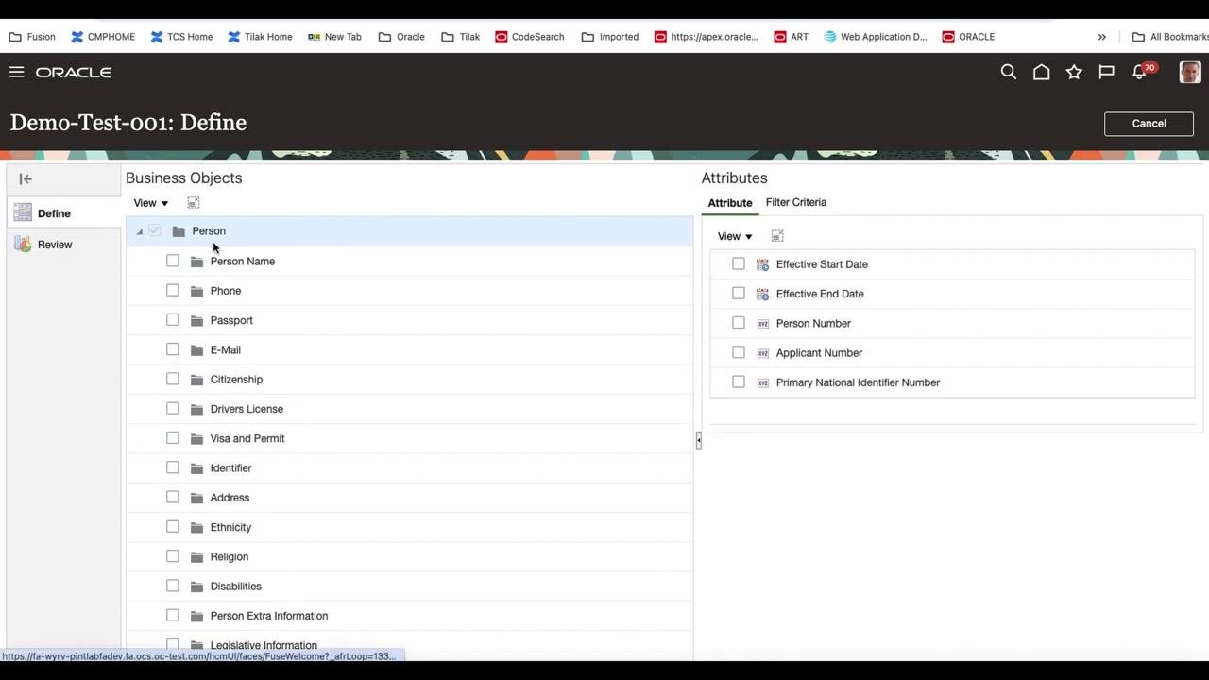Select the Visa and Permit row
Screen dimensions: 1209x680
(x=410, y=438)
